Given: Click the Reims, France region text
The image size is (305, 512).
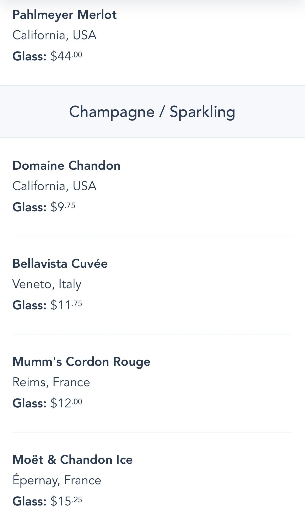Looking at the screenshot, I should click(51, 382).
